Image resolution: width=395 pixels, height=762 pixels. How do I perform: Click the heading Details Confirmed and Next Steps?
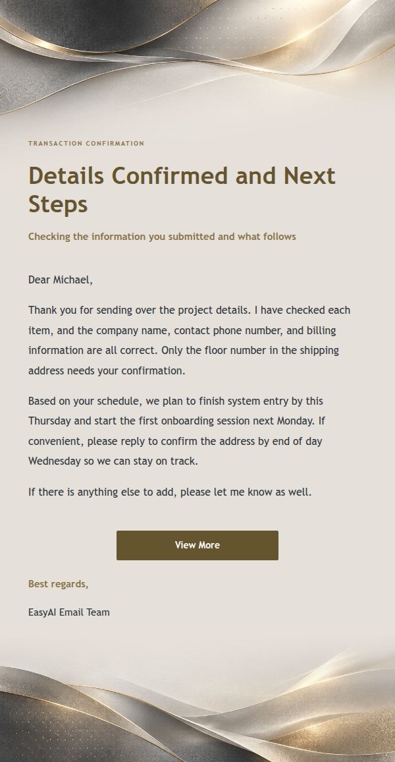(182, 190)
